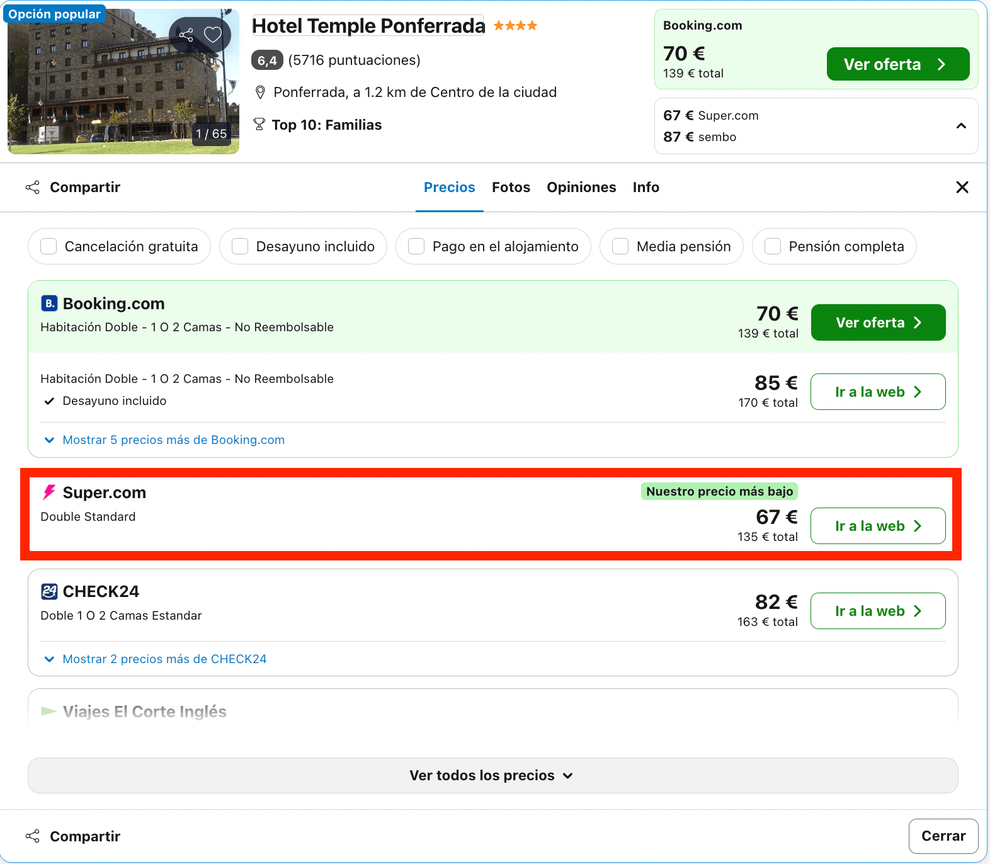Collapse the Super.com and sembo price list
The image size is (990, 864).
click(x=961, y=126)
